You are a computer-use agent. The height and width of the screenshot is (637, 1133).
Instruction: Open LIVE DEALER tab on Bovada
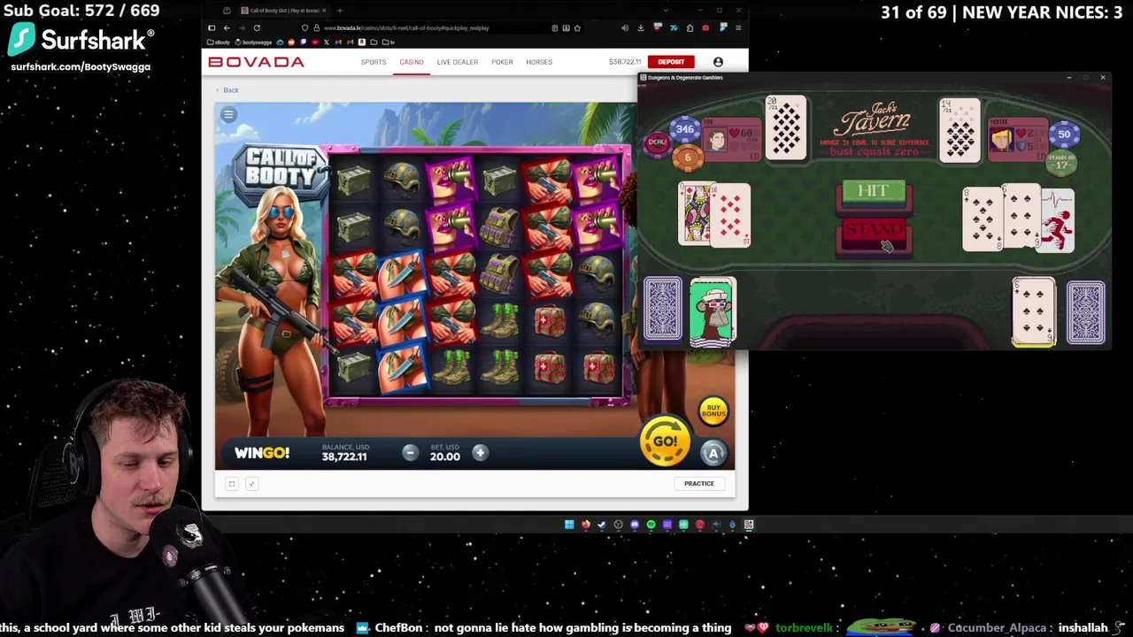pyautogui.click(x=458, y=62)
